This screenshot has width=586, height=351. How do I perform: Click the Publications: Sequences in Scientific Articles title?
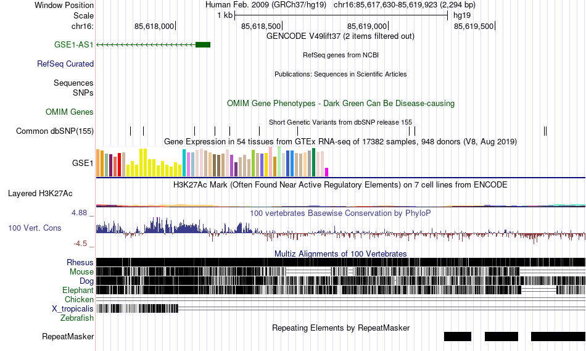point(340,74)
